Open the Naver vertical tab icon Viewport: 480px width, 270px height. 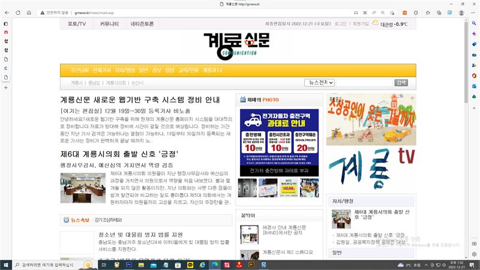[x=6, y=32]
